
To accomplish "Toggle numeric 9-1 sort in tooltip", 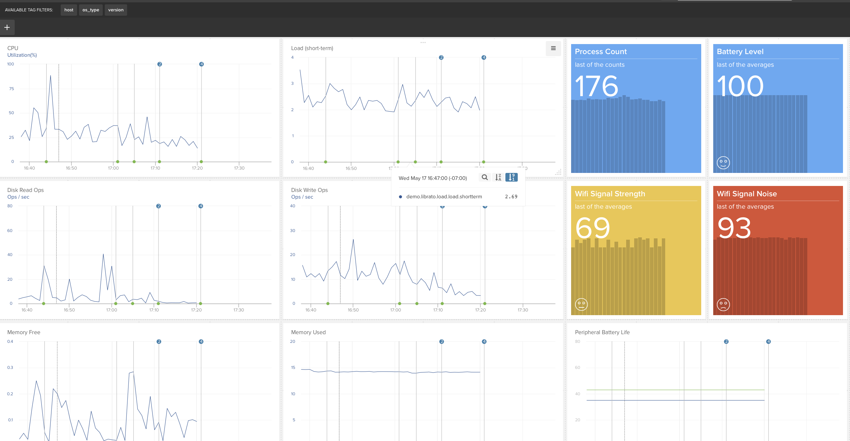I will (x=511, y=177).
